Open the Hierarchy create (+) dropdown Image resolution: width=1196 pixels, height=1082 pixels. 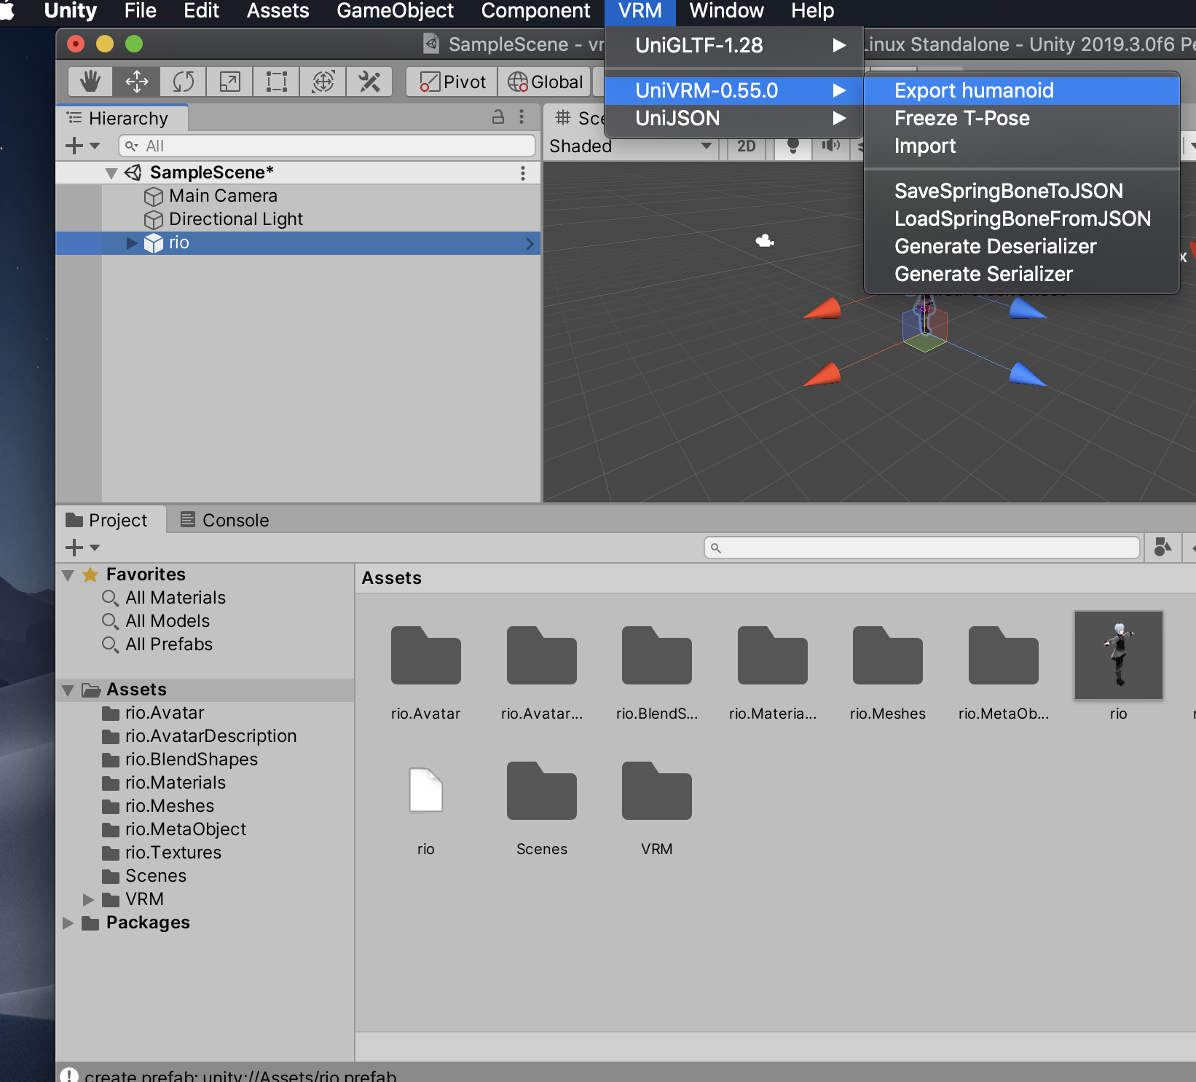pyautogui.click(x=82, y=146)
